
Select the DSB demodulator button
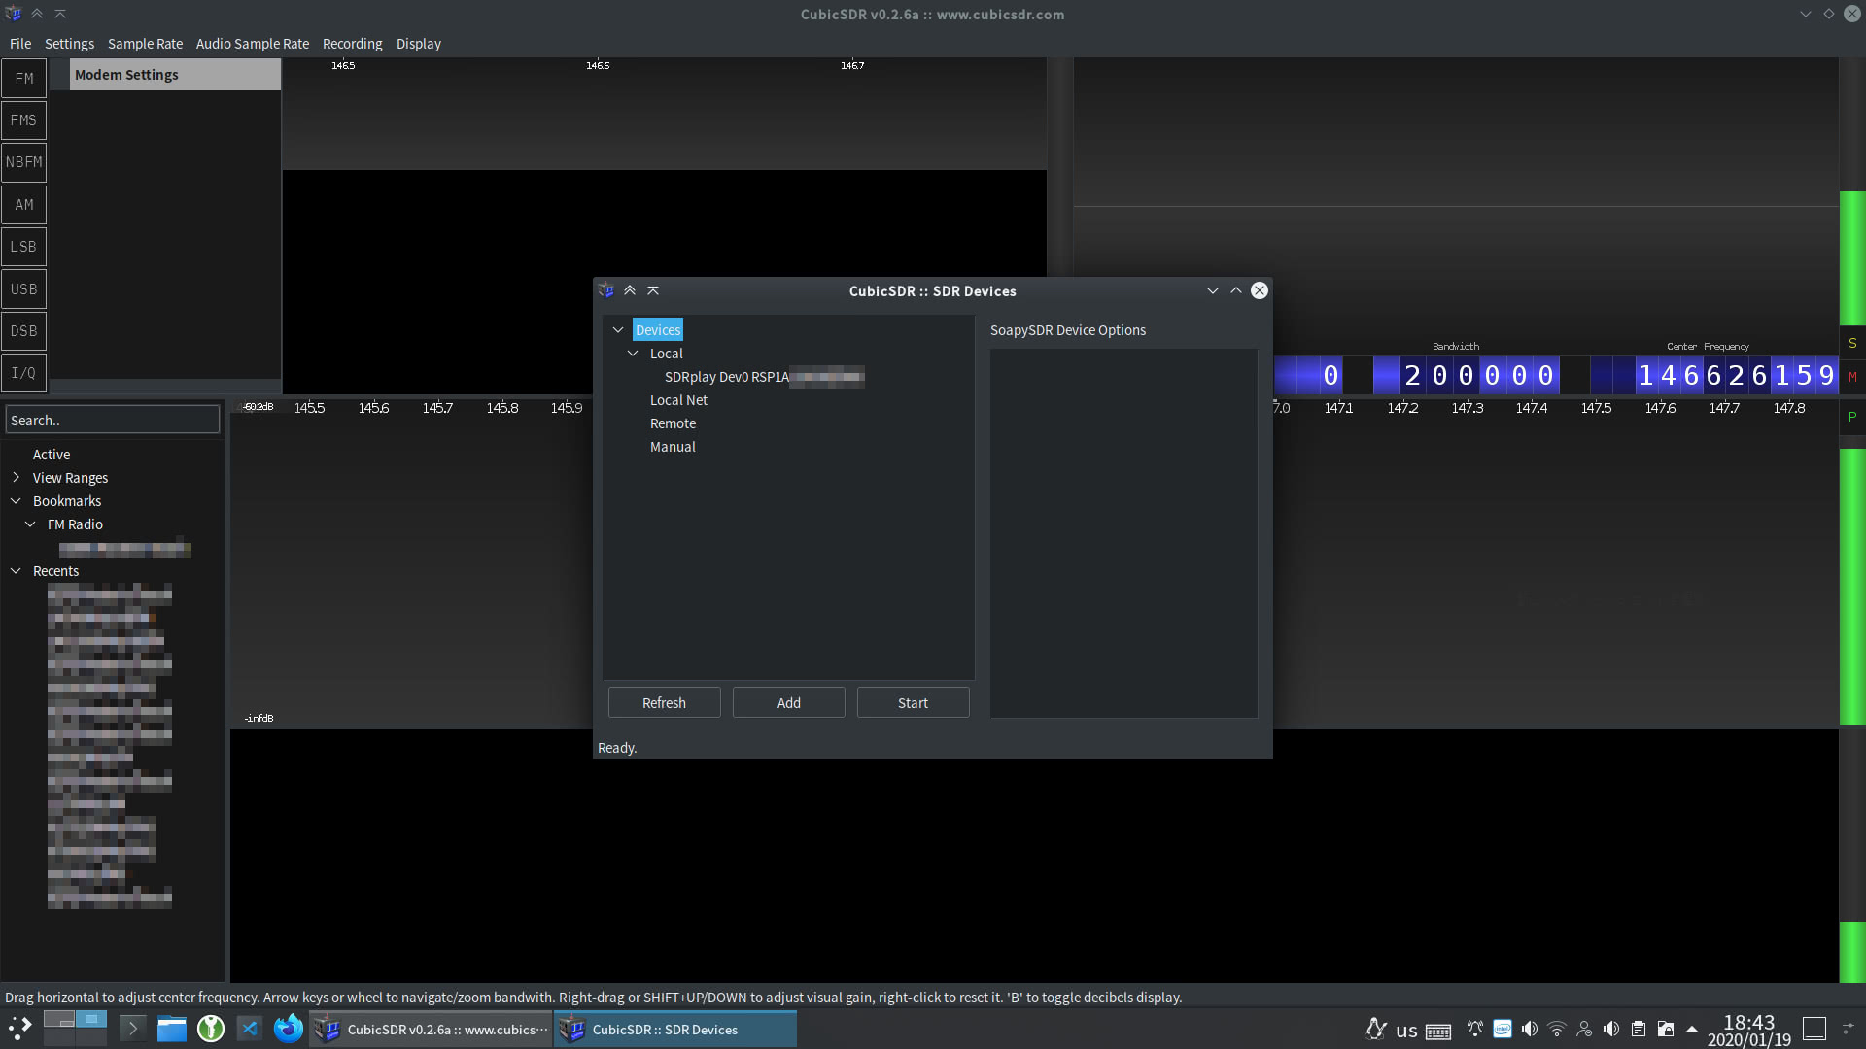24,331
